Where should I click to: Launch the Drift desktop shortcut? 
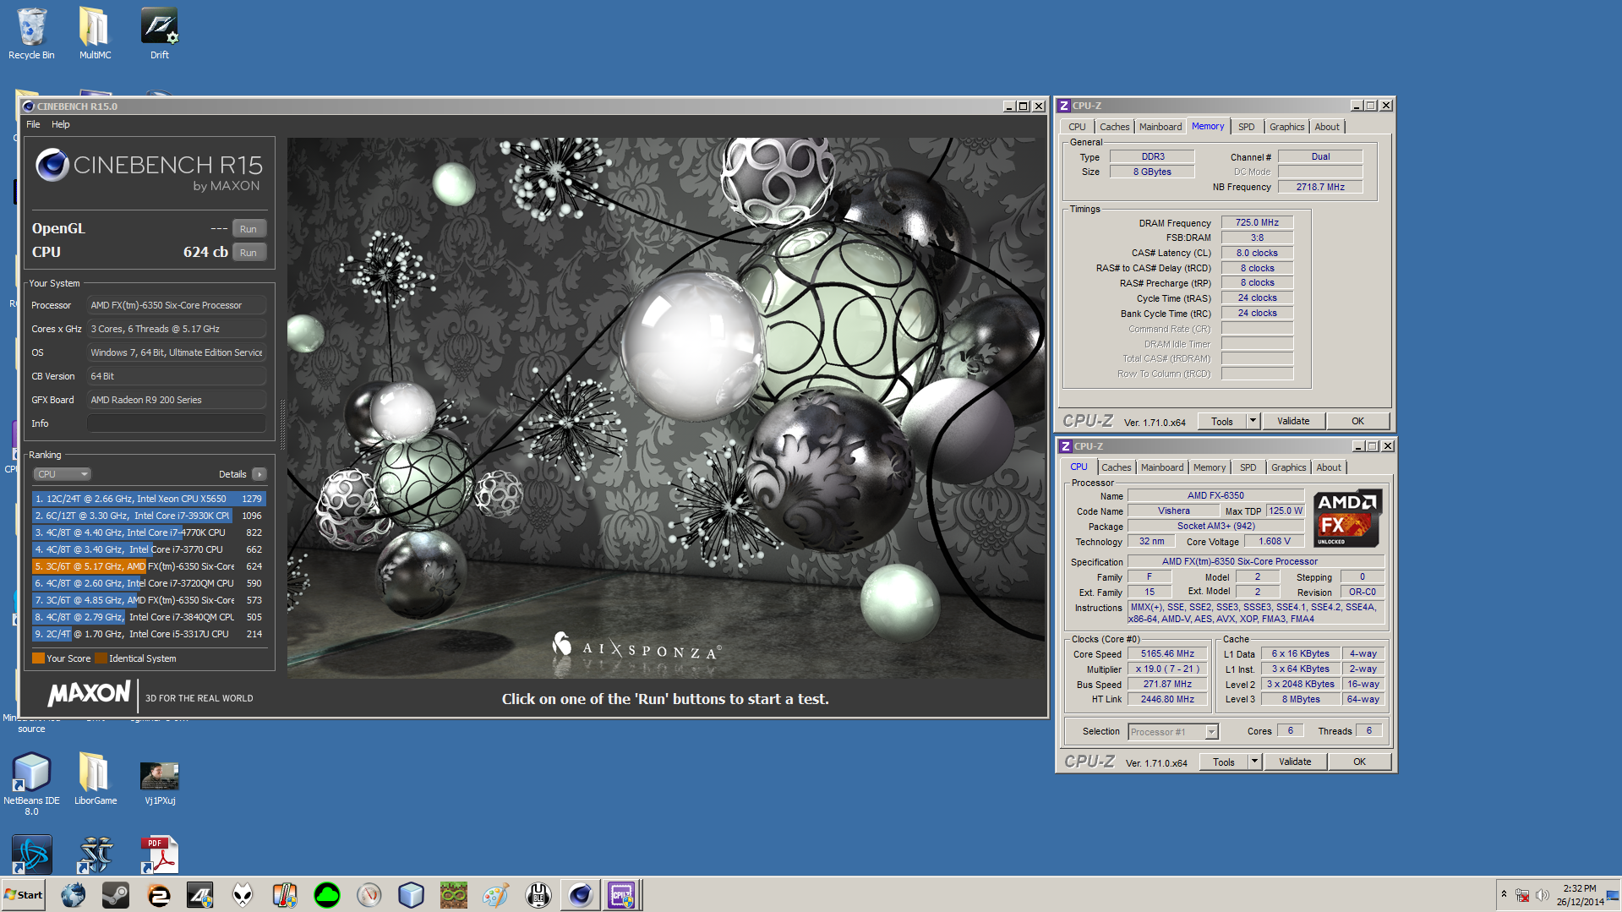pyautogui.click(x=160, y=34)
